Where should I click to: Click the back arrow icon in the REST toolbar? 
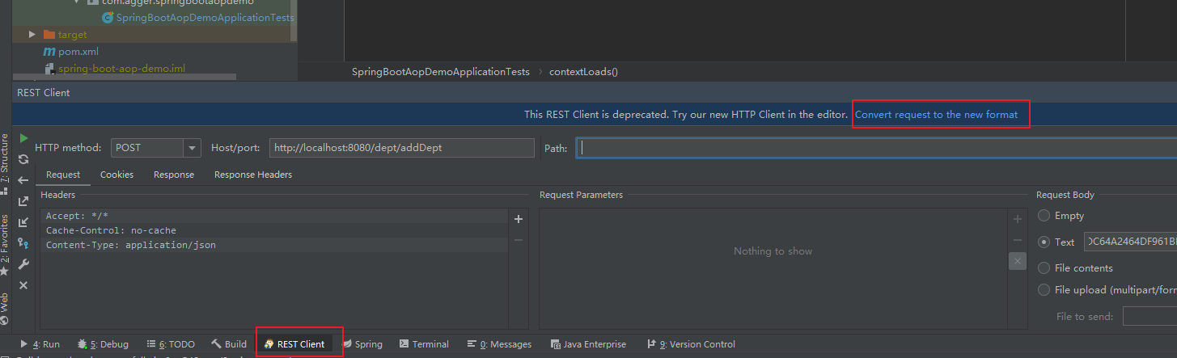click(23, 180)
